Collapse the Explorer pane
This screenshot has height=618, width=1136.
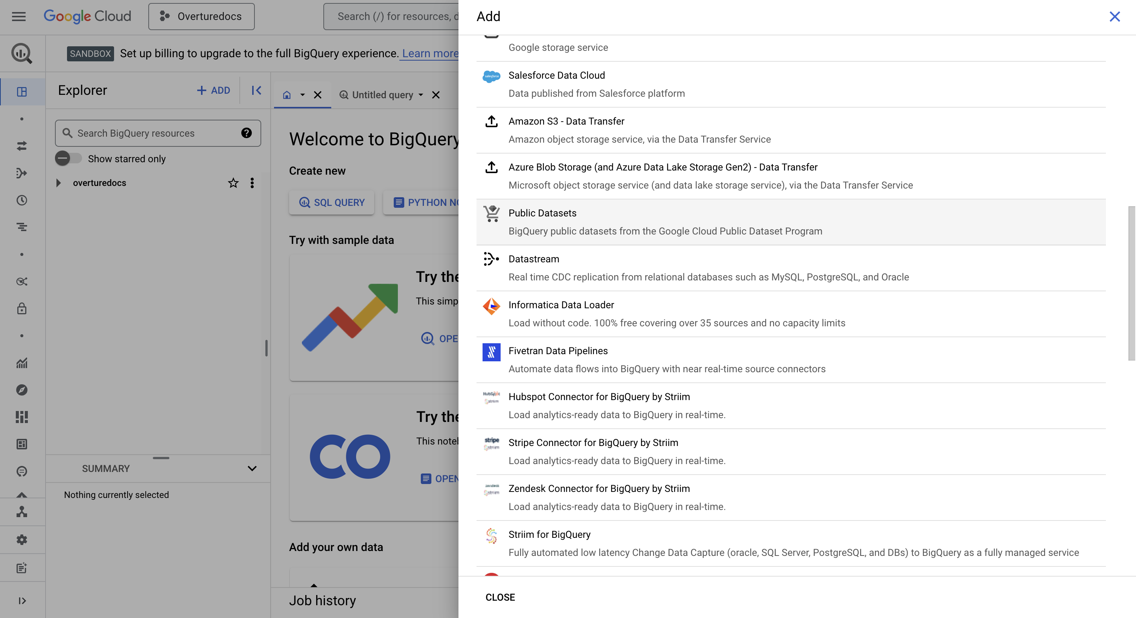[257, 90]
